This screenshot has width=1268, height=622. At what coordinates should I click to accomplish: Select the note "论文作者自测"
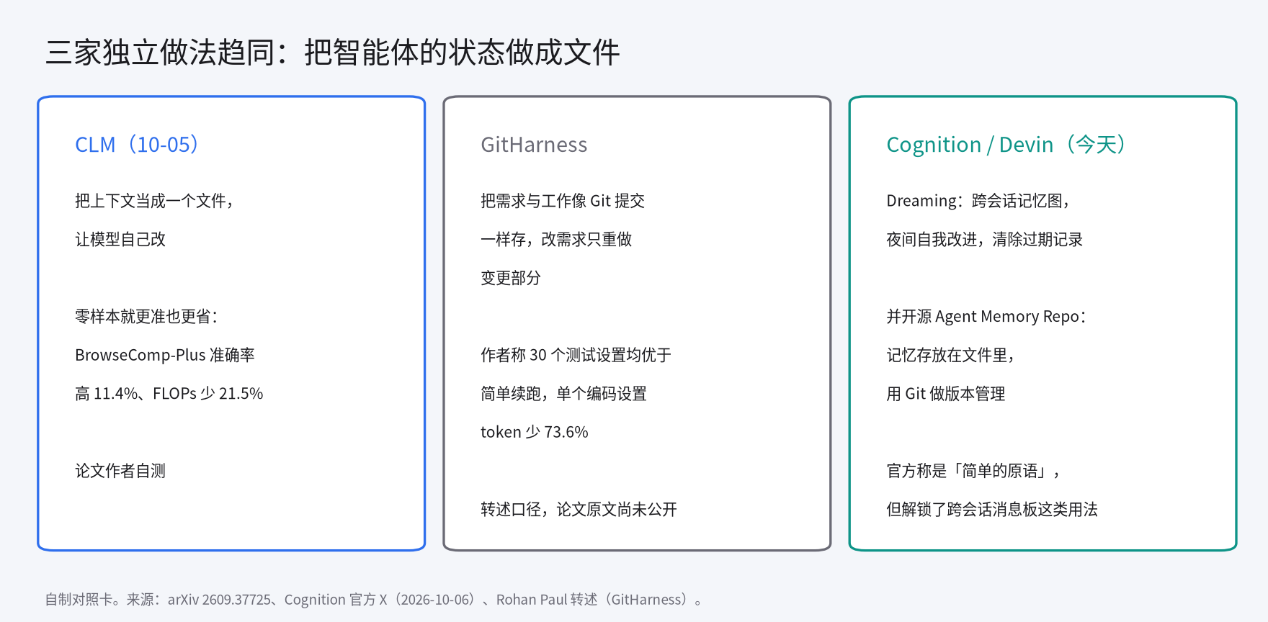pos(120,471)
